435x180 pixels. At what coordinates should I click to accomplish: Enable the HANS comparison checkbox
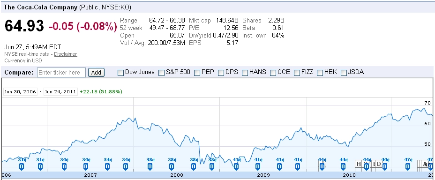[245, 73]
